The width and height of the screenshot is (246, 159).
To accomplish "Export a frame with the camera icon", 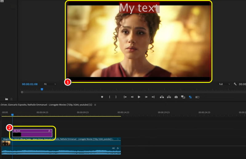I will tap(176, 97).
